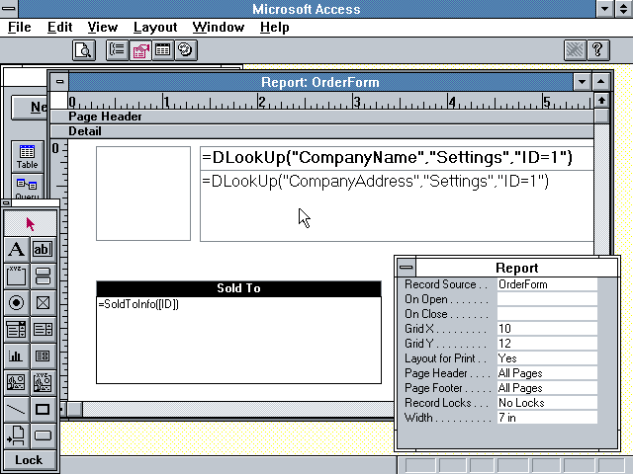Image resolution: width=633 pixels, height=474 pixels.
Task: Select the Text Box tool (ab|)
Action: click(44, 250)
